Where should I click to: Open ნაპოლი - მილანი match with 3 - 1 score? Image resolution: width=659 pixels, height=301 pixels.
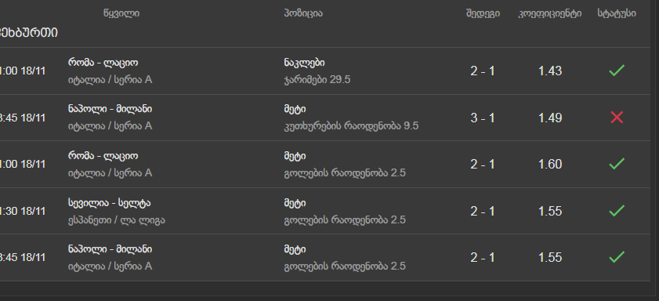[x=110, y=109]
